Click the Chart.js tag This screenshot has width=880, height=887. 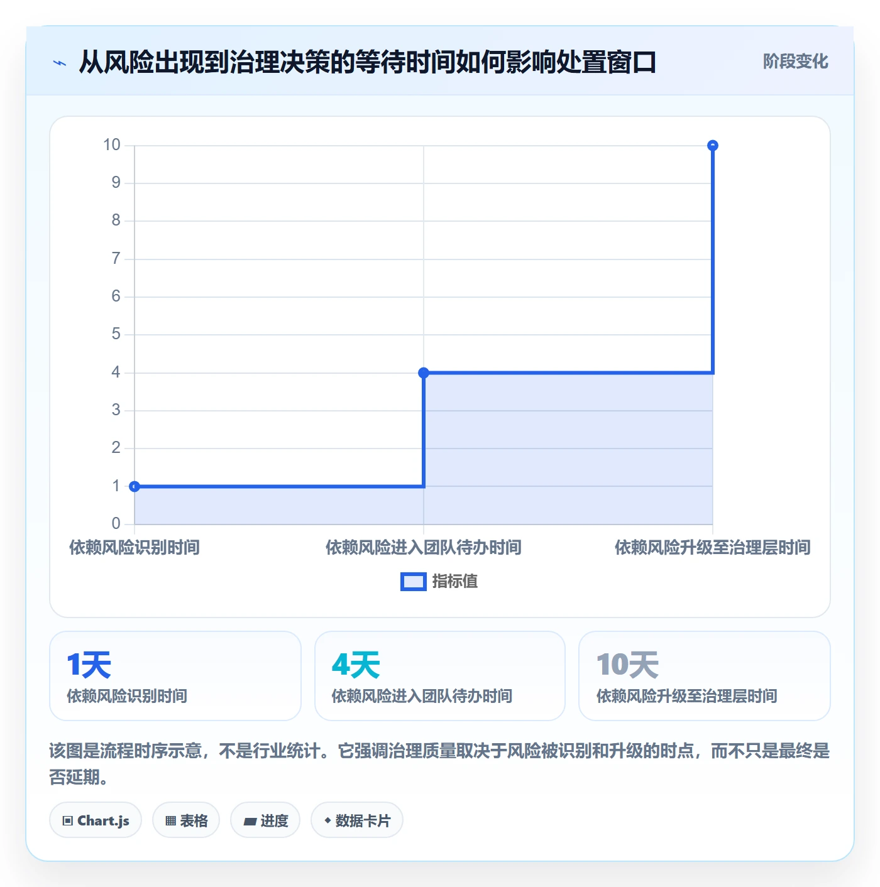coord(96,820)
